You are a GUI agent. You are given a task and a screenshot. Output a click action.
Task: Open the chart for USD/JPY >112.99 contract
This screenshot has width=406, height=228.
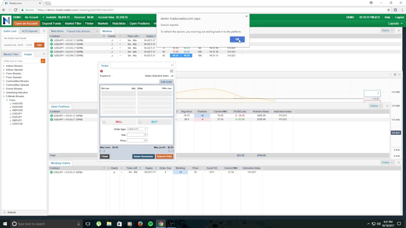pyautogui.click(x=112, y=55)
